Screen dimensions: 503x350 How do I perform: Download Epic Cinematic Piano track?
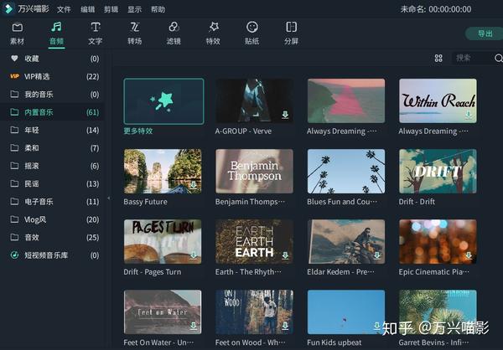coord(469,255)
